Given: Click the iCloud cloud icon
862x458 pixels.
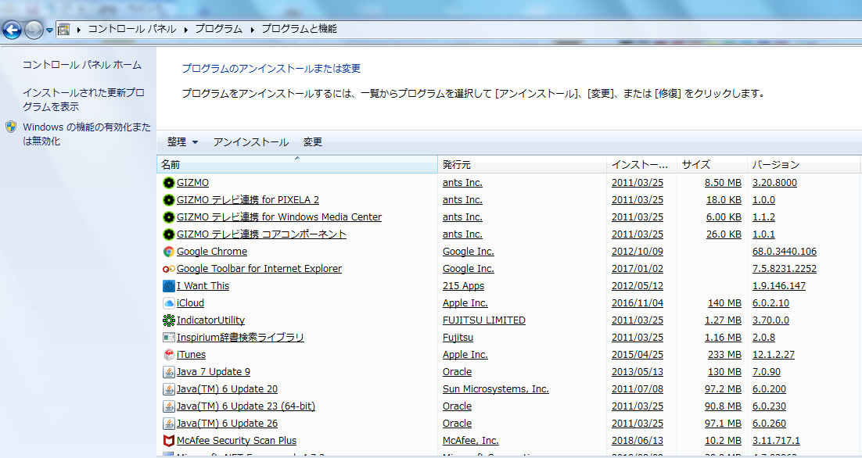Looking at the screenshot, I should (x=169, y=303).
